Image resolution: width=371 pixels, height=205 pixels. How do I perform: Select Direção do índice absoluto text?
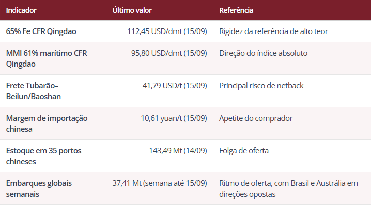[264, 53]
